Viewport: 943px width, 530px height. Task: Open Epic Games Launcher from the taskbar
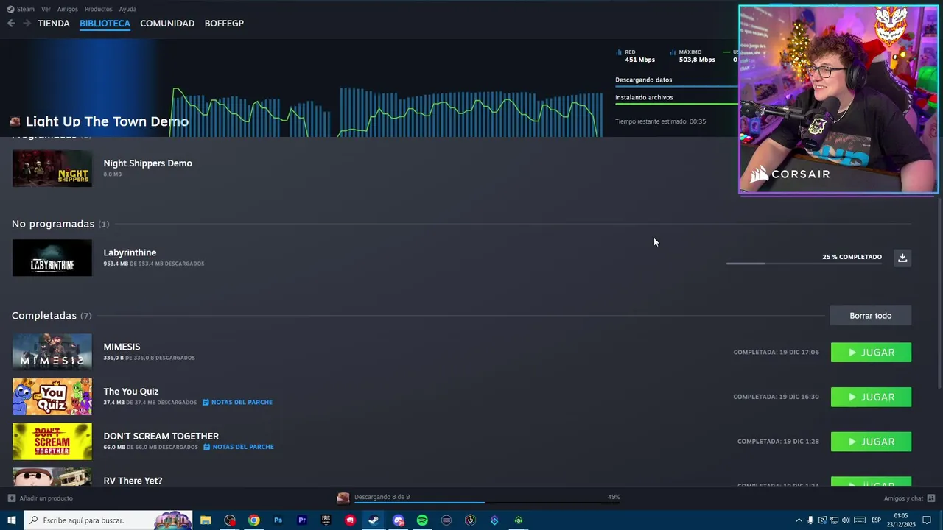point(326,520)
